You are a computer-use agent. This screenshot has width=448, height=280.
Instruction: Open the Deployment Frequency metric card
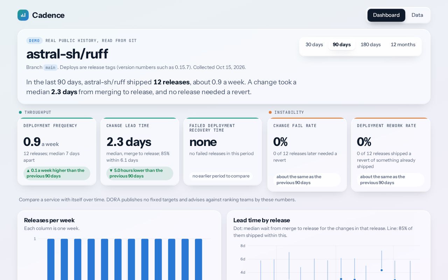tap(57, 152)
